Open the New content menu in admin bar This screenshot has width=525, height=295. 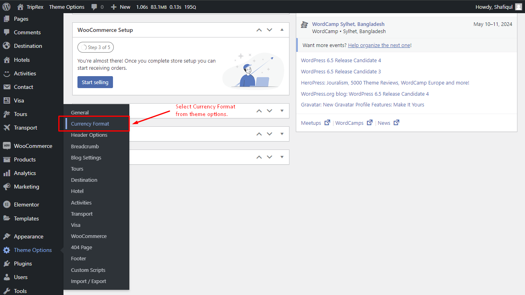[x=121, y=7]
